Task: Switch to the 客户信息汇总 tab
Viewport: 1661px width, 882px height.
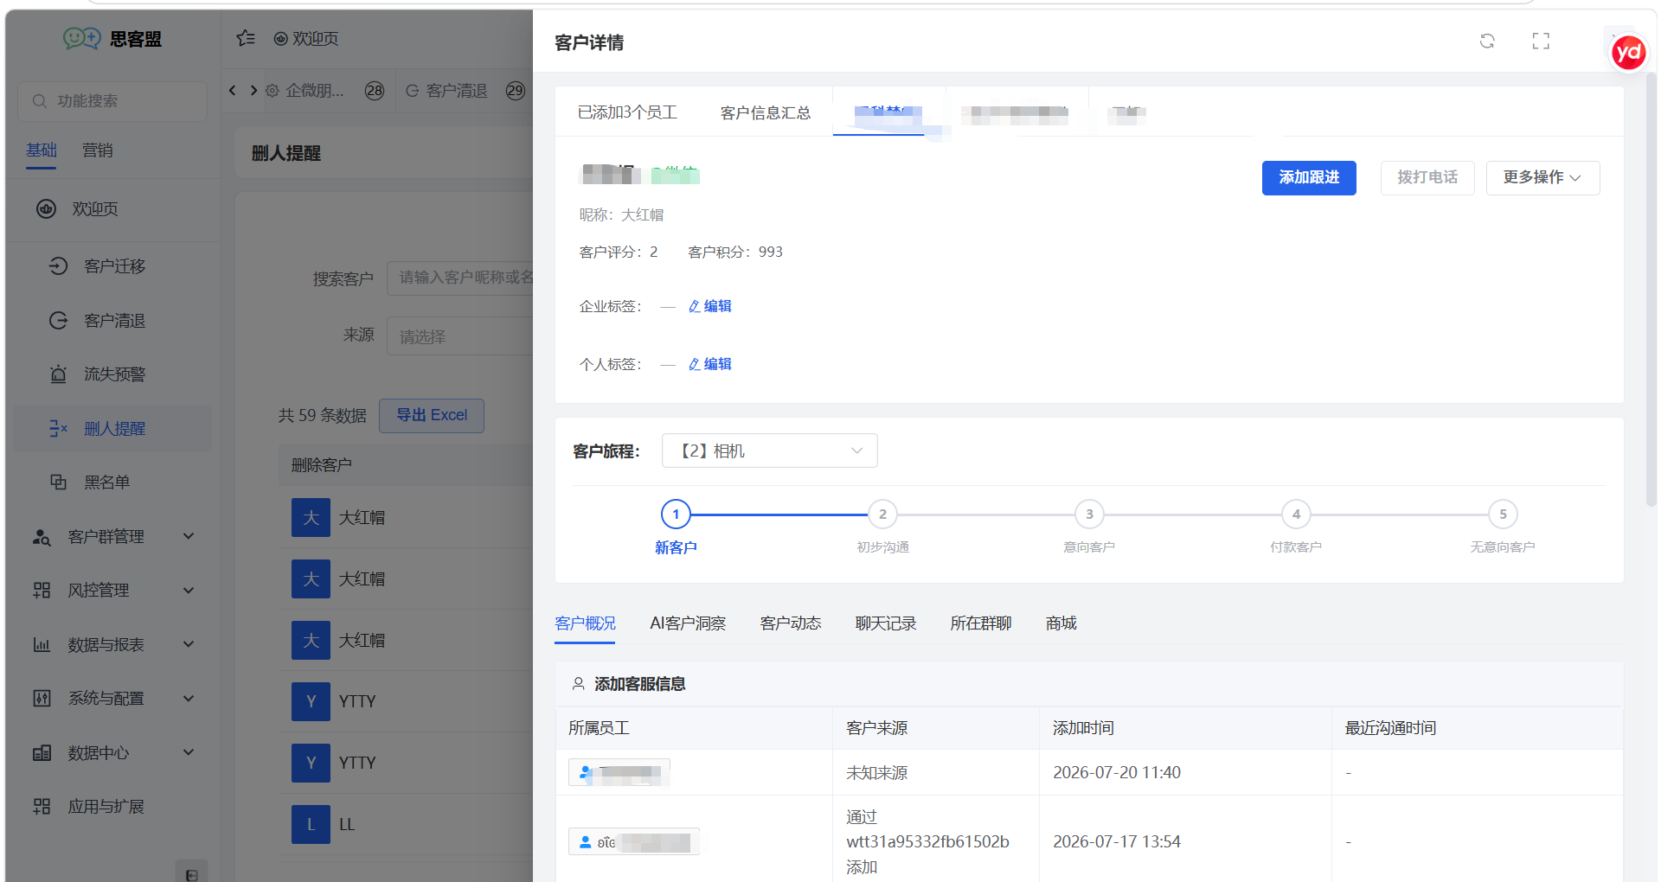Action: [x=766, y=112]
